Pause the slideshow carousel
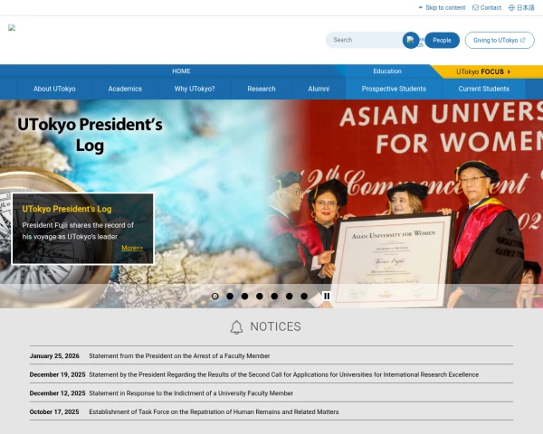The width and height of the screenshot is (543, 434). pyautogui.click(x=327, y=296)
